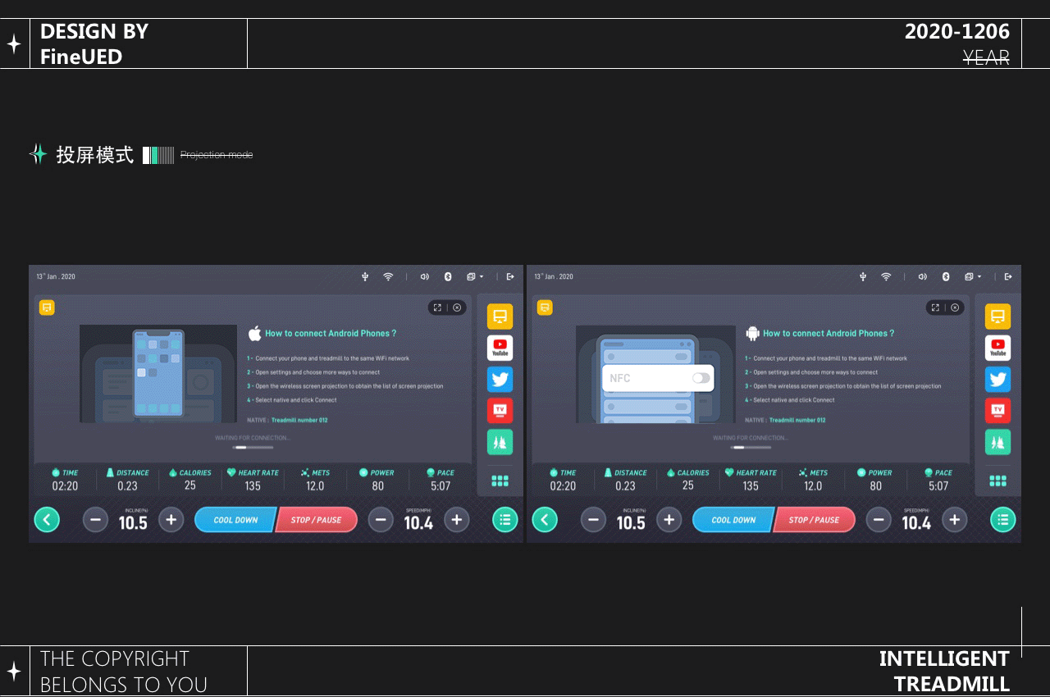Open Twitter on the iPhone-guide screen
The width and height of the screenshot is (1050, 697).
500,380
